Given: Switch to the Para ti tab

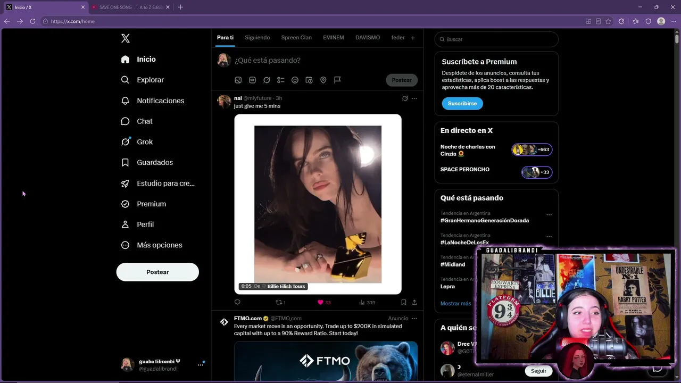Looking at the screenshot, I should coord(225,38).
